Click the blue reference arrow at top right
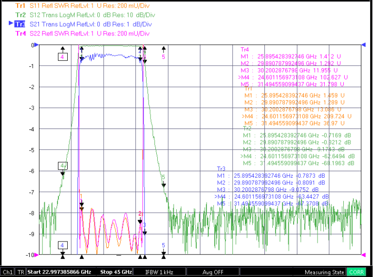 coord(363,44)
